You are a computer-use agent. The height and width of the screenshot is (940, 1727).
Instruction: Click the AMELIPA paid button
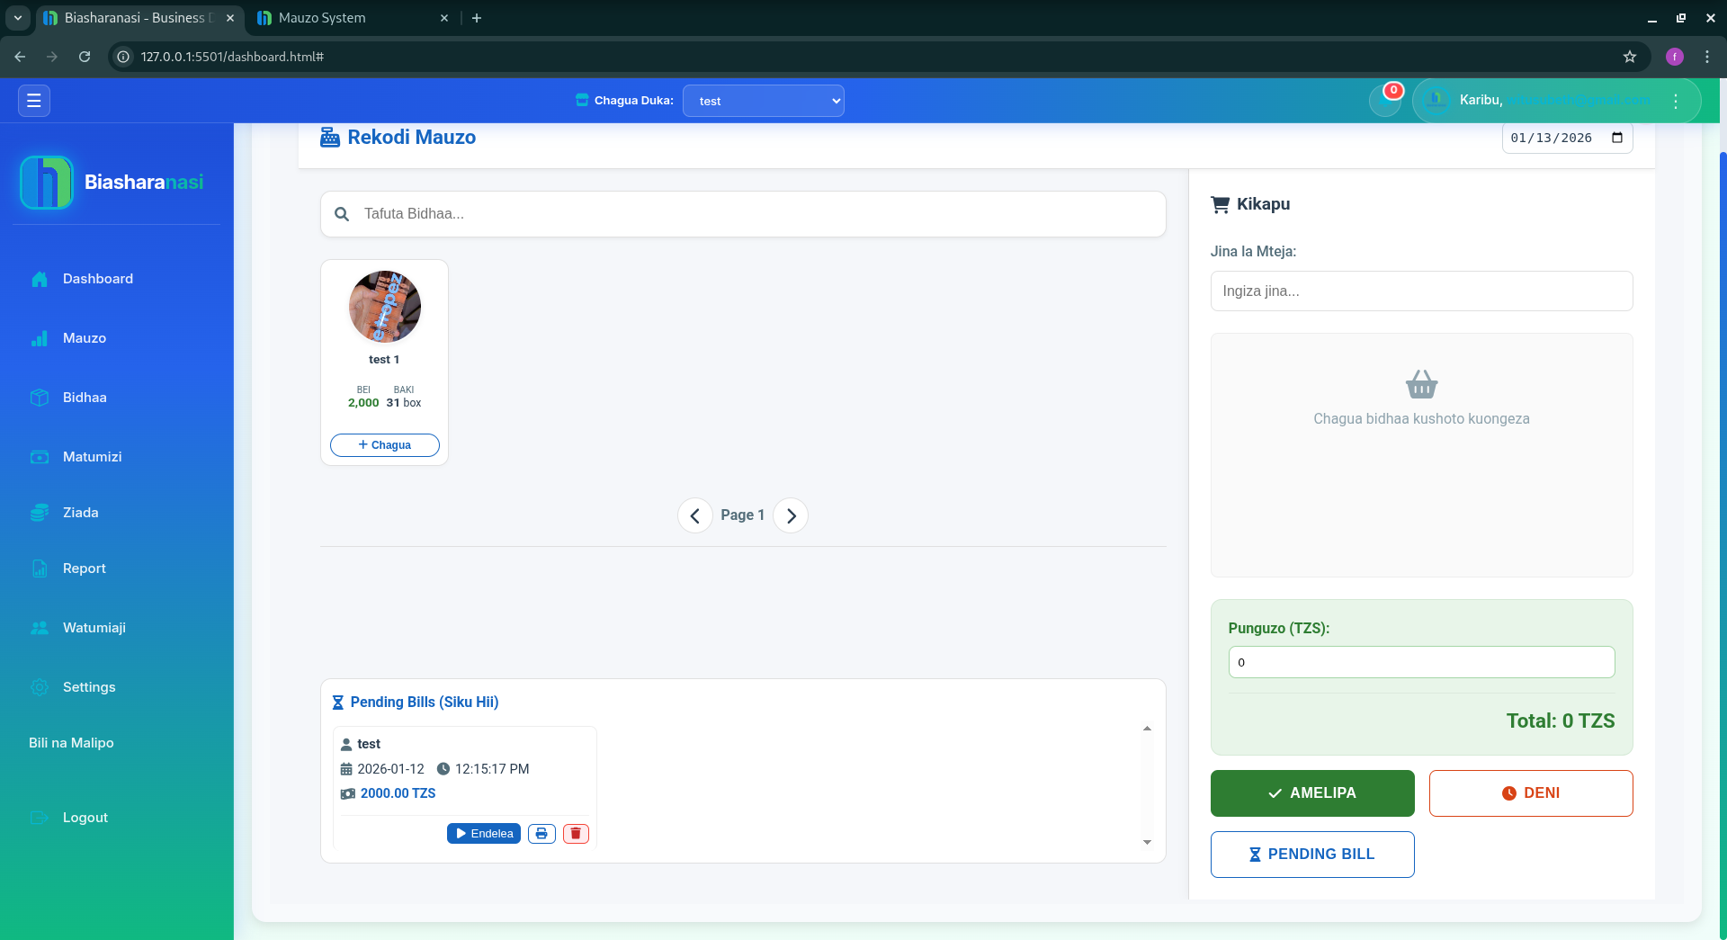point(1312,793)
